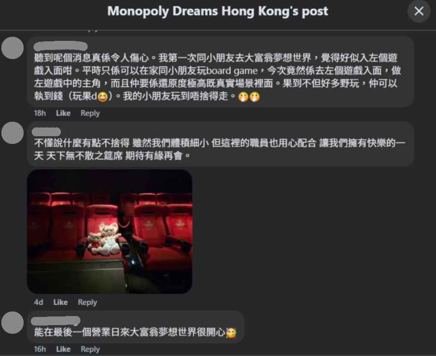This screenshot has width=436, height=356.
Task: Click the 16h comment timestamp
Action: click(x=40, y=349)
